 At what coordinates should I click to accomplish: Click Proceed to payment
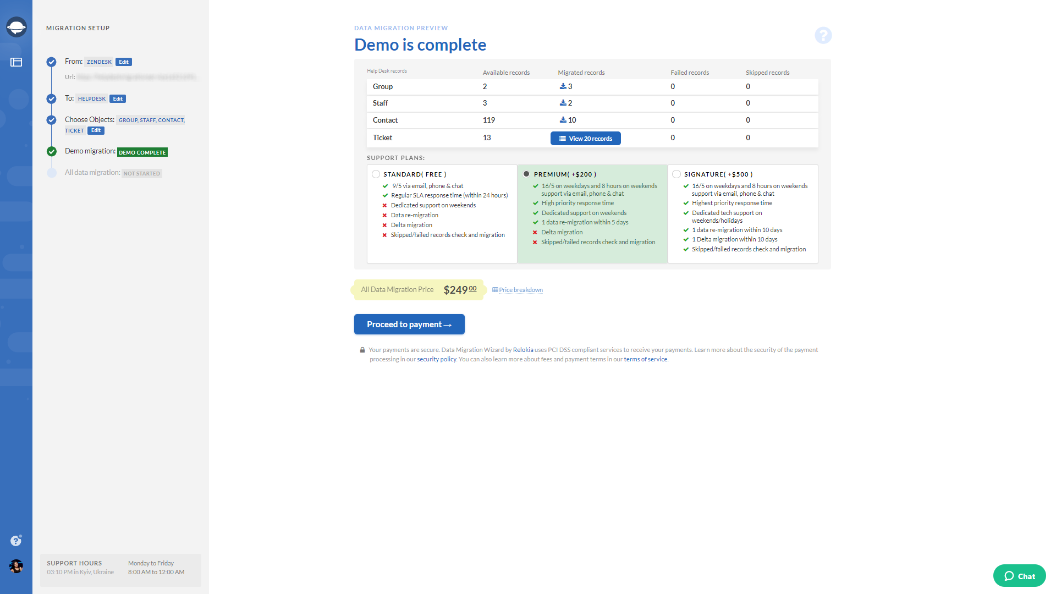click(409, 324)
